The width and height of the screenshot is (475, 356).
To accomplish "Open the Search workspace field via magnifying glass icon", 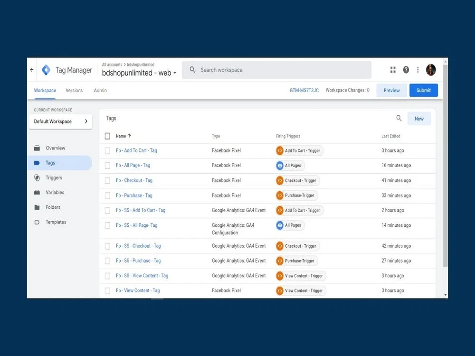I will tap(192, 69).
